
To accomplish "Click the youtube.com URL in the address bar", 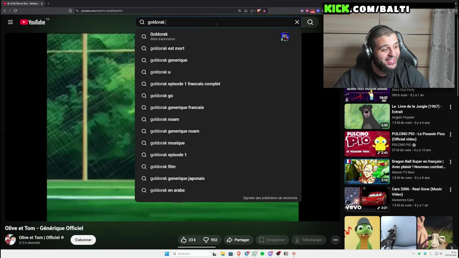I will point(102,11).
